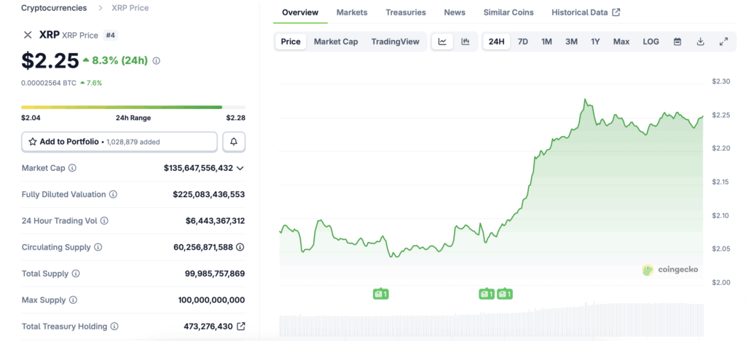The width and height of the screenshot is (746, 341).
Task: Download the chart data
Action: [700, 41]
